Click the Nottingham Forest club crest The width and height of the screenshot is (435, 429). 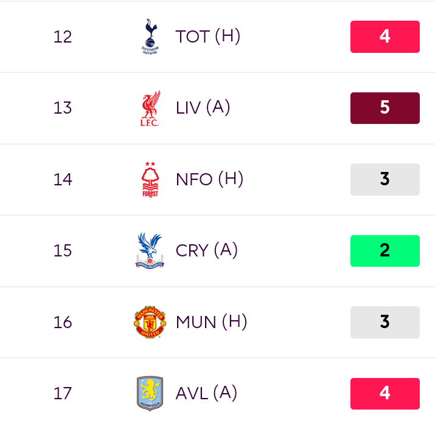coord(150,179)
